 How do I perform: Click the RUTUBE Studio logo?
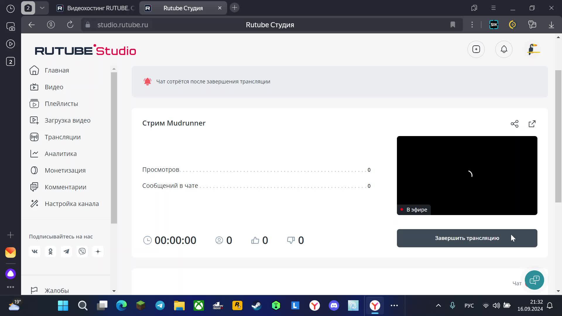click(85, 50)
